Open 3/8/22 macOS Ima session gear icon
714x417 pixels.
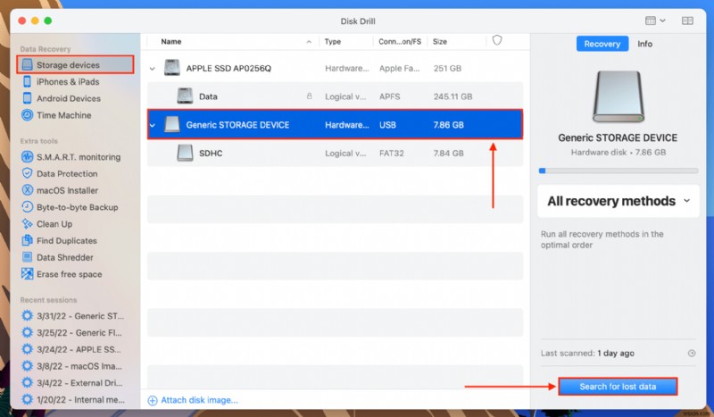[28, 366]
